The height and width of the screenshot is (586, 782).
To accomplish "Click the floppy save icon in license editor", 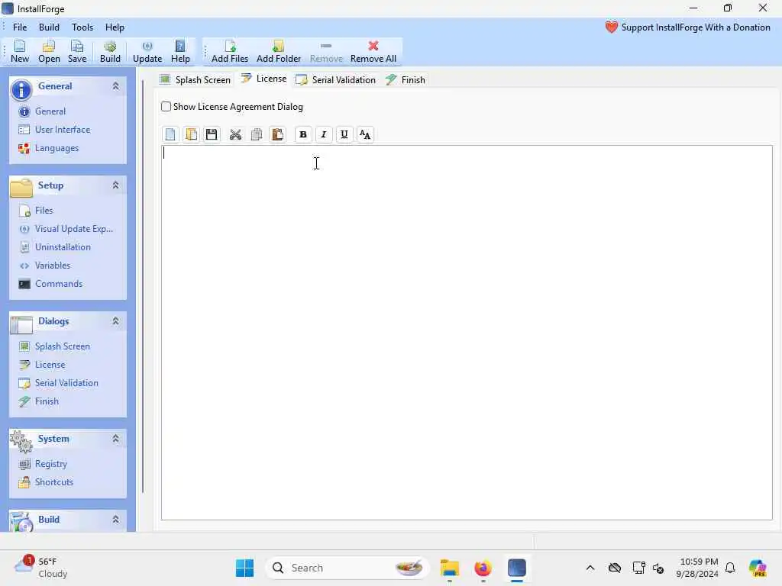I will pos(212,134).
